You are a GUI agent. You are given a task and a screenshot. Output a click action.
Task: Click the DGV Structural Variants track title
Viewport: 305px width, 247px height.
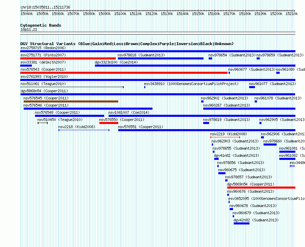[127, 44]
